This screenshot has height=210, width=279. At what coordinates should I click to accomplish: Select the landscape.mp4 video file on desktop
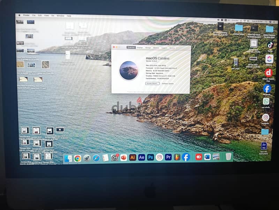[254, 29]
